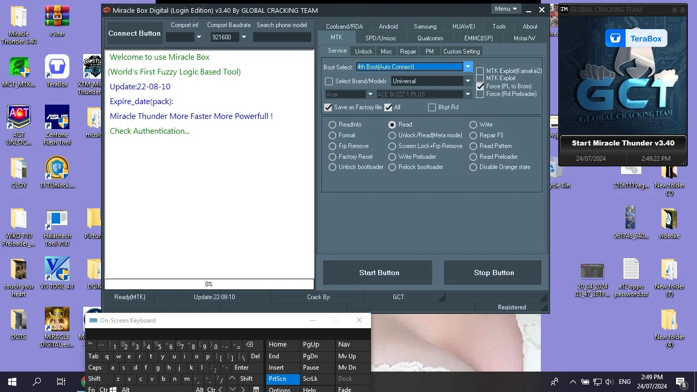Open the v5.rar archive icon
The height and width of the screenshot is (392, 697).
[57, 21]
